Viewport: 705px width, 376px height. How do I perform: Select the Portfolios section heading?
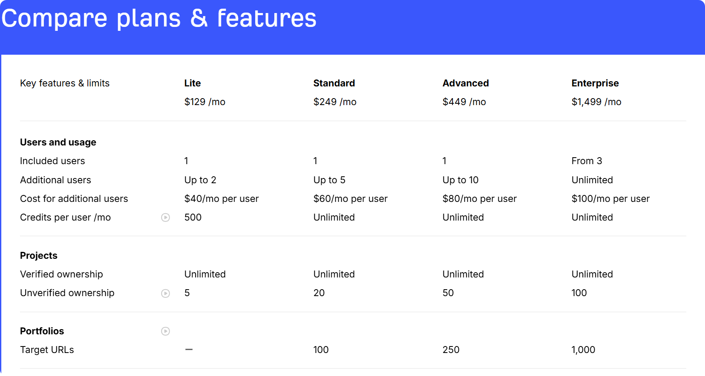pos(42,331)
